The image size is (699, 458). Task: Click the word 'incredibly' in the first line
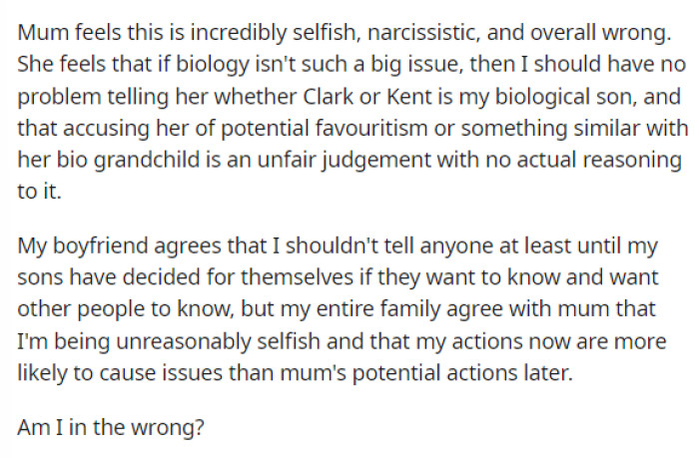coord(229,31)
